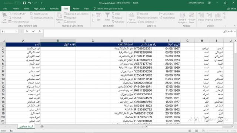Open the Review tab
Viewport: 237px width, 133px height.
[x=76, y=8]
